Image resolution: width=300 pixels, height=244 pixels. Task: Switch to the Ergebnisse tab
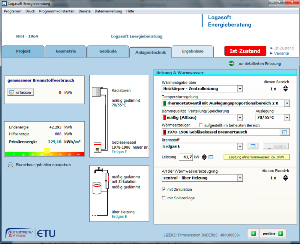coord(193,51)
